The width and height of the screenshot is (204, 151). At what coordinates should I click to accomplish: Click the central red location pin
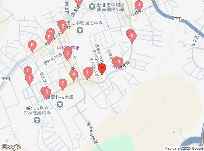pos(102,69)
